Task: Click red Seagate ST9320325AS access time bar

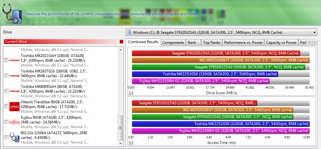Action: tap(194, 103)
